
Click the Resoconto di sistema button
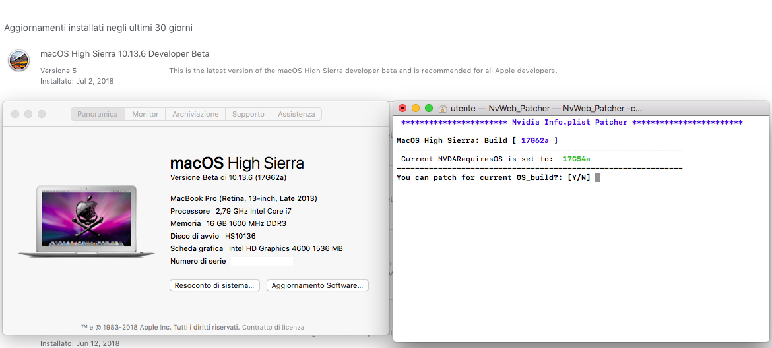[x=214, y=285]
